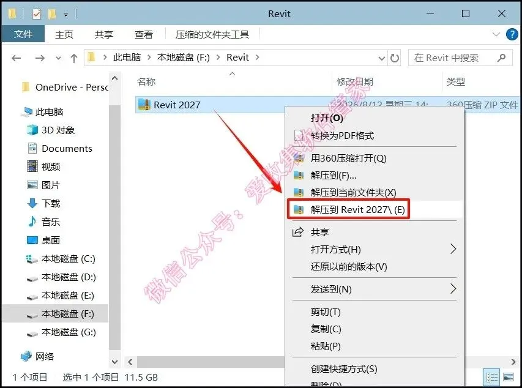Click 此电脑 in the address breadcrumb

tap(127, 58)
